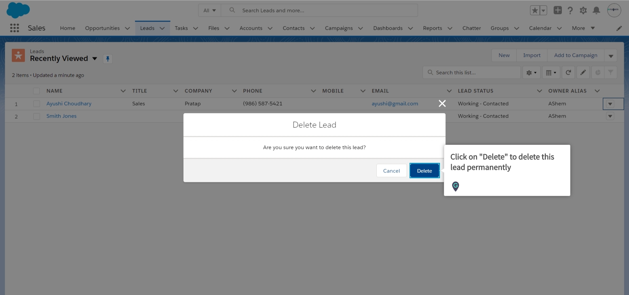This screenshot has height=295, width=629.
Task: Click the Help question mark icon
Action: click(x=570, y=10)
